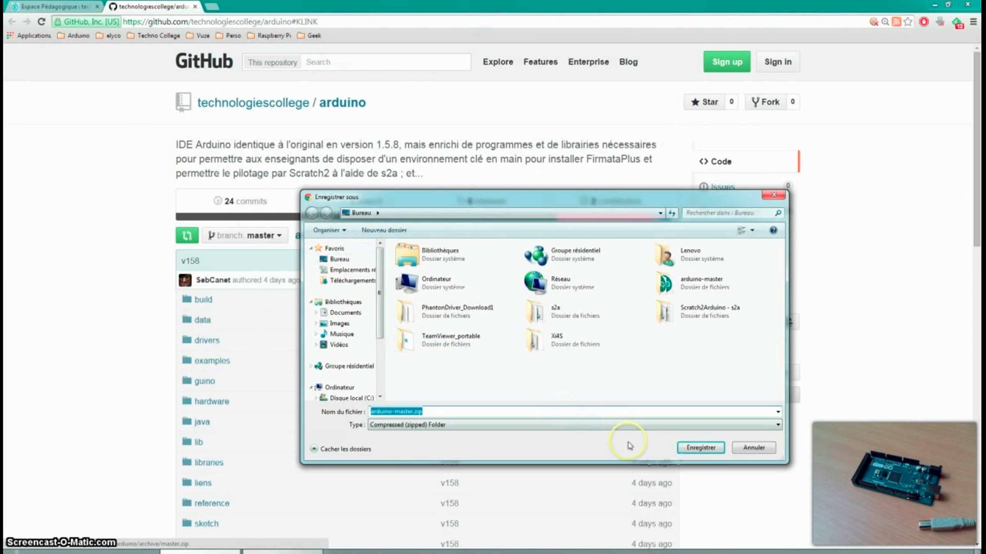The height and width of the screenshot is (554, 986).
Task: Open the Chrome Applications shortcut
Action: (29, 36)
